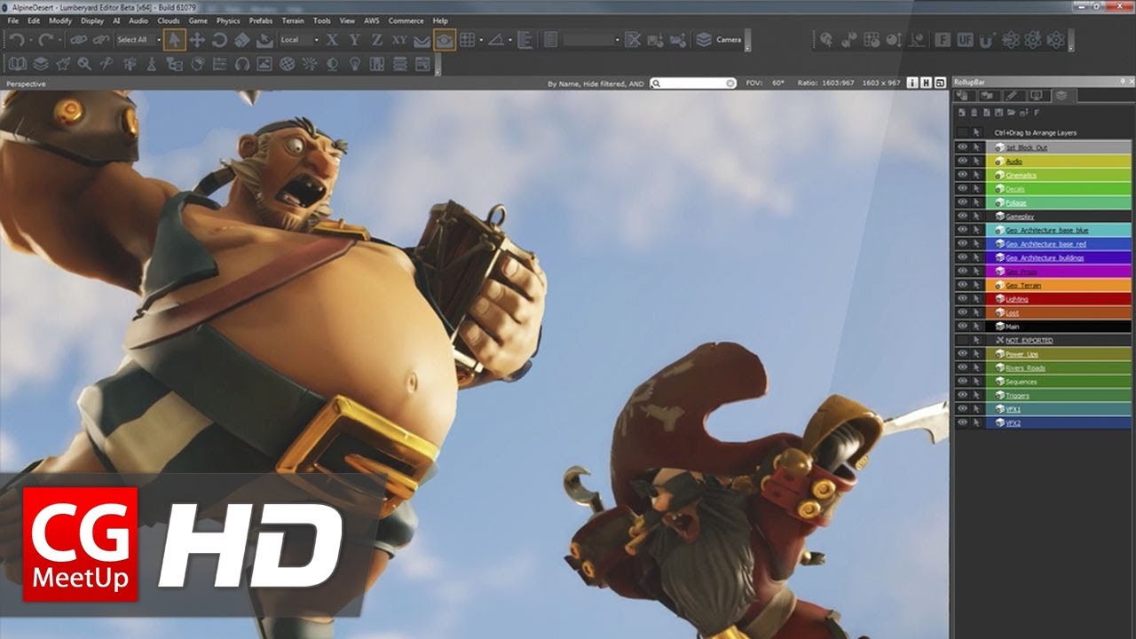Lock movement to the Z axis

click(376, 40)
